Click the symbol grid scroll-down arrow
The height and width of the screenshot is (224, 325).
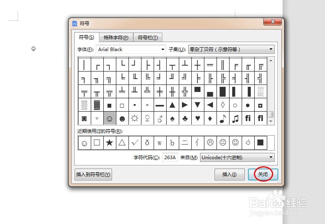(271, 121)
